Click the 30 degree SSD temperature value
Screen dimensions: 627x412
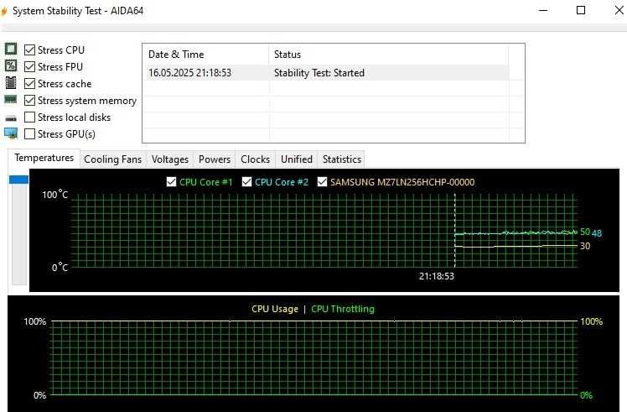585,246
